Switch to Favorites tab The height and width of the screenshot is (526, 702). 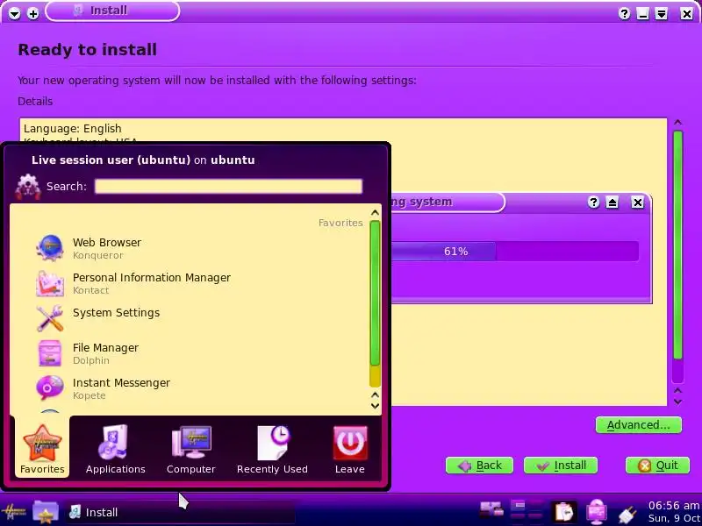coord(42,449)
